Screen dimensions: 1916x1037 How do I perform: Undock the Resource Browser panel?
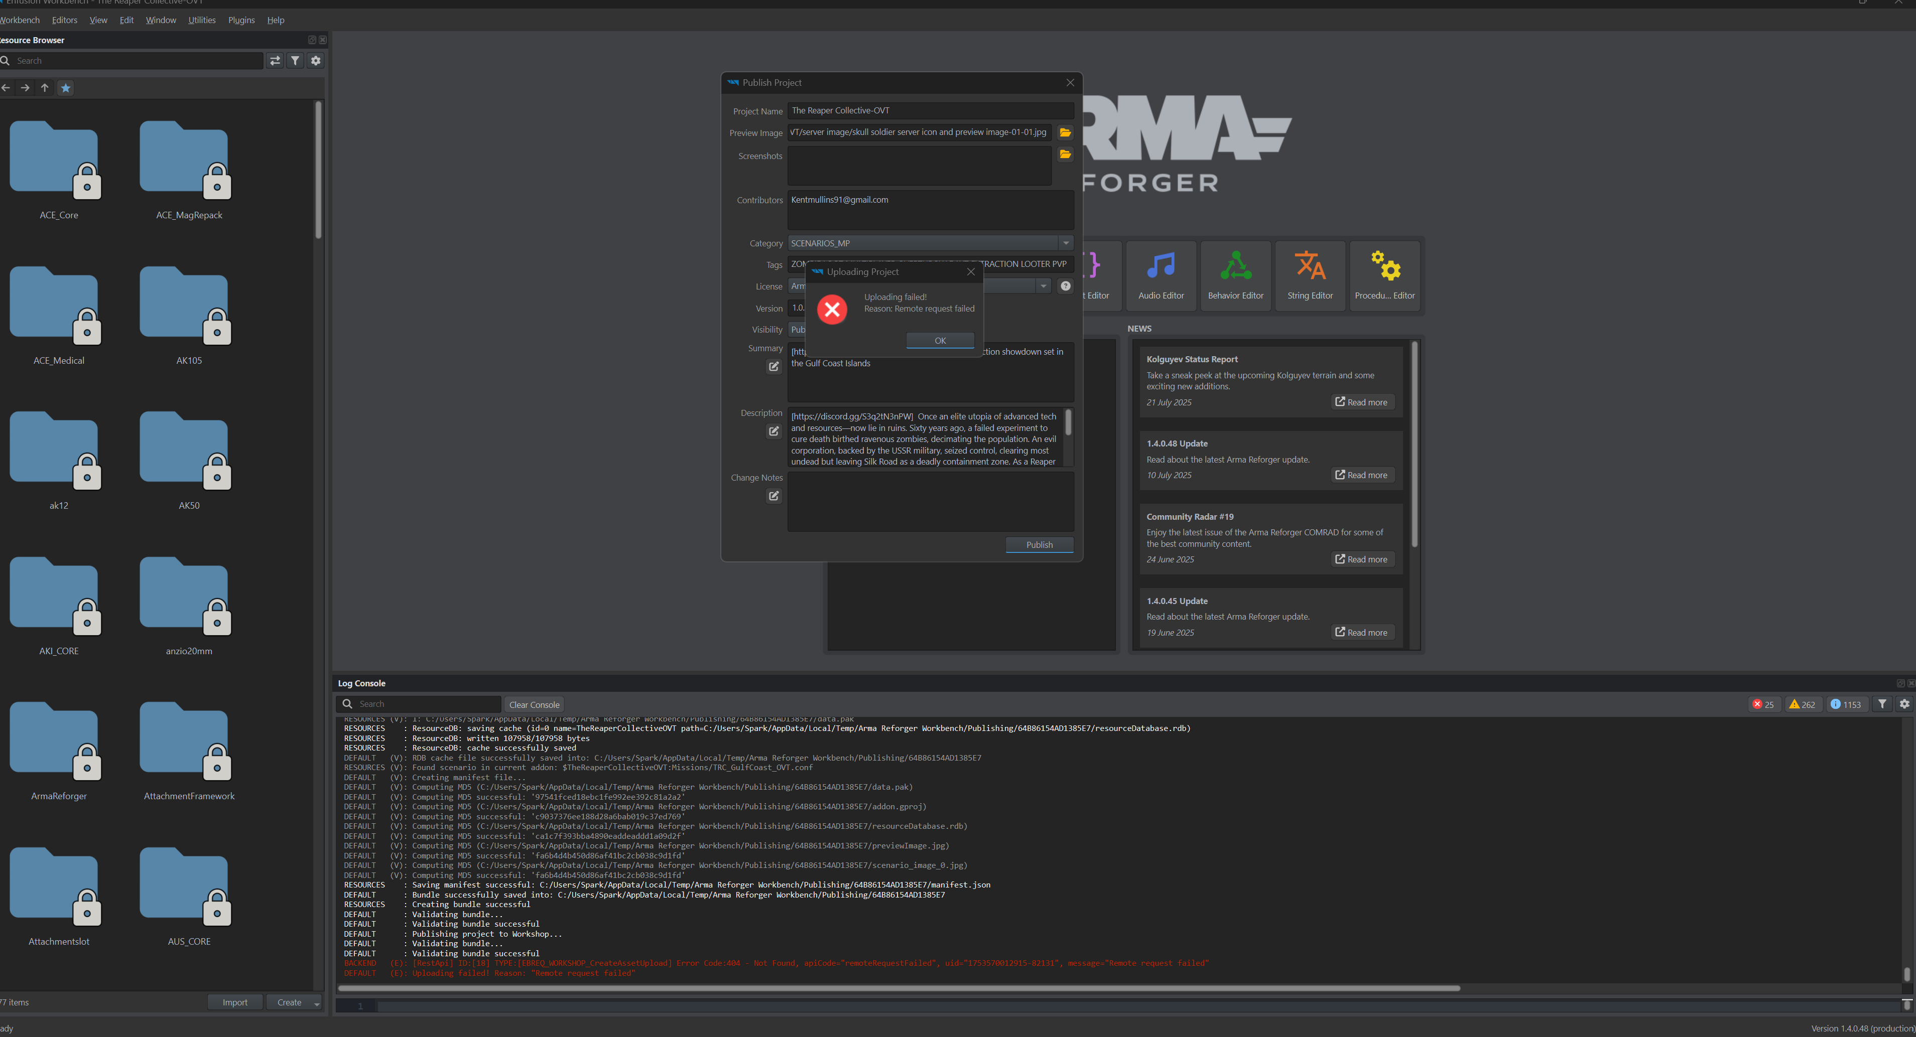[x=312, y=40]
